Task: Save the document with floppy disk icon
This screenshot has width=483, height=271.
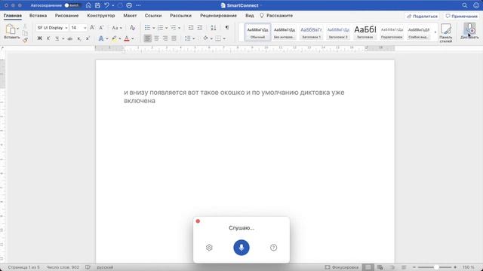Action: (97, 5)
